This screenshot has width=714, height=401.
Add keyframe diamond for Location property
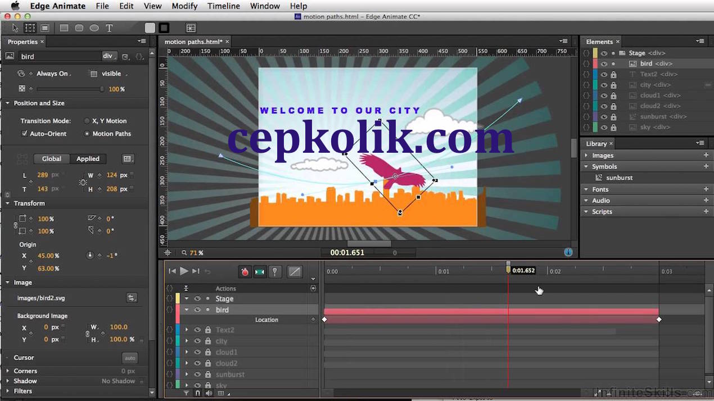coord(313,320)
